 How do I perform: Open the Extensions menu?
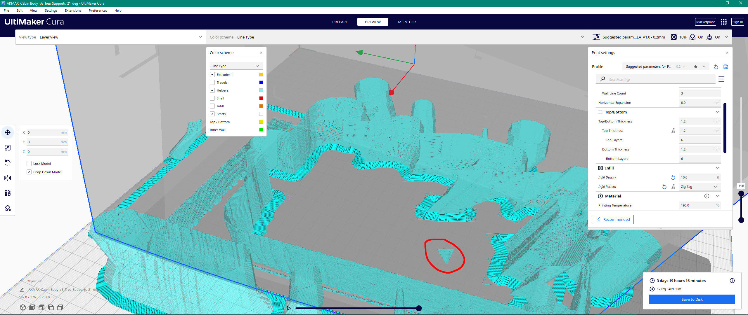[x=73, y=10]
